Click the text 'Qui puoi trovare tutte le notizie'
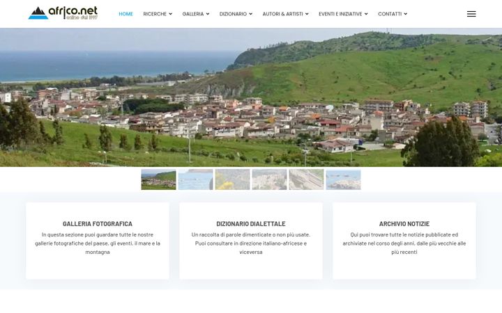Image resolution: width=502 pixels, height=313 pixels. [x=386, y=234]
